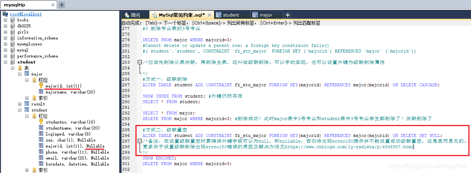The image size is (471, 173).
Task: Select the 表 tables folder
Action: (27, 68)
